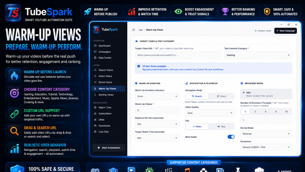Select Direct navigation mode
This screenshot has height=172, width=305.
pos(221,96)
